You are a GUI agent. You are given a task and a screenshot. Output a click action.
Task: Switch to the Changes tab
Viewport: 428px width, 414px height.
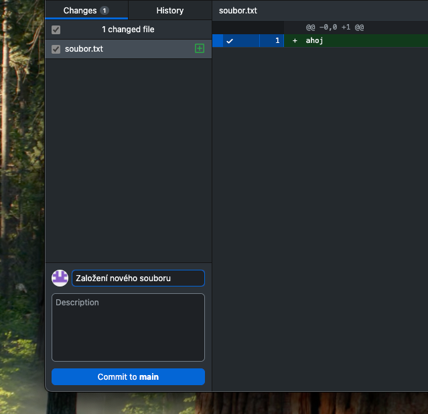(86, 10)
